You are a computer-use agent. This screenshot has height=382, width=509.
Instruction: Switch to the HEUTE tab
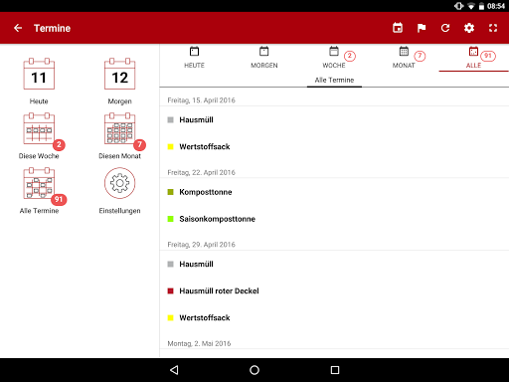(194, 58)
